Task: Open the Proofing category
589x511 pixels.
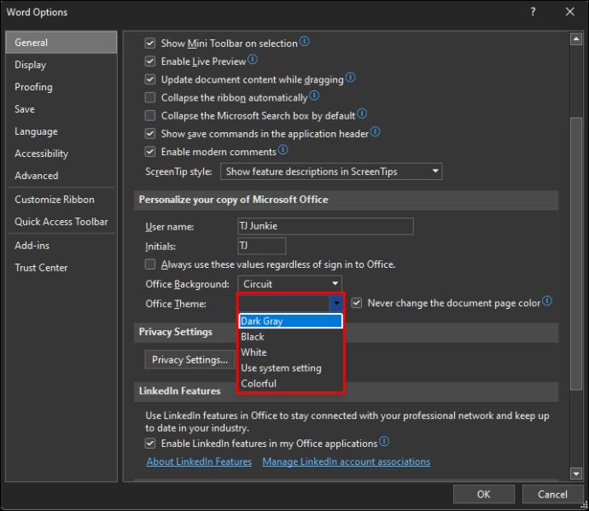Action: click(x=61, y=87)
